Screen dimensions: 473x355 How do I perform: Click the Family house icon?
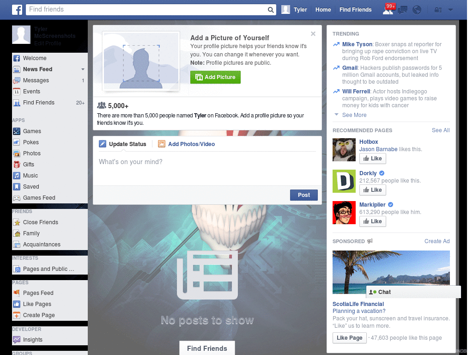point(17,233)
